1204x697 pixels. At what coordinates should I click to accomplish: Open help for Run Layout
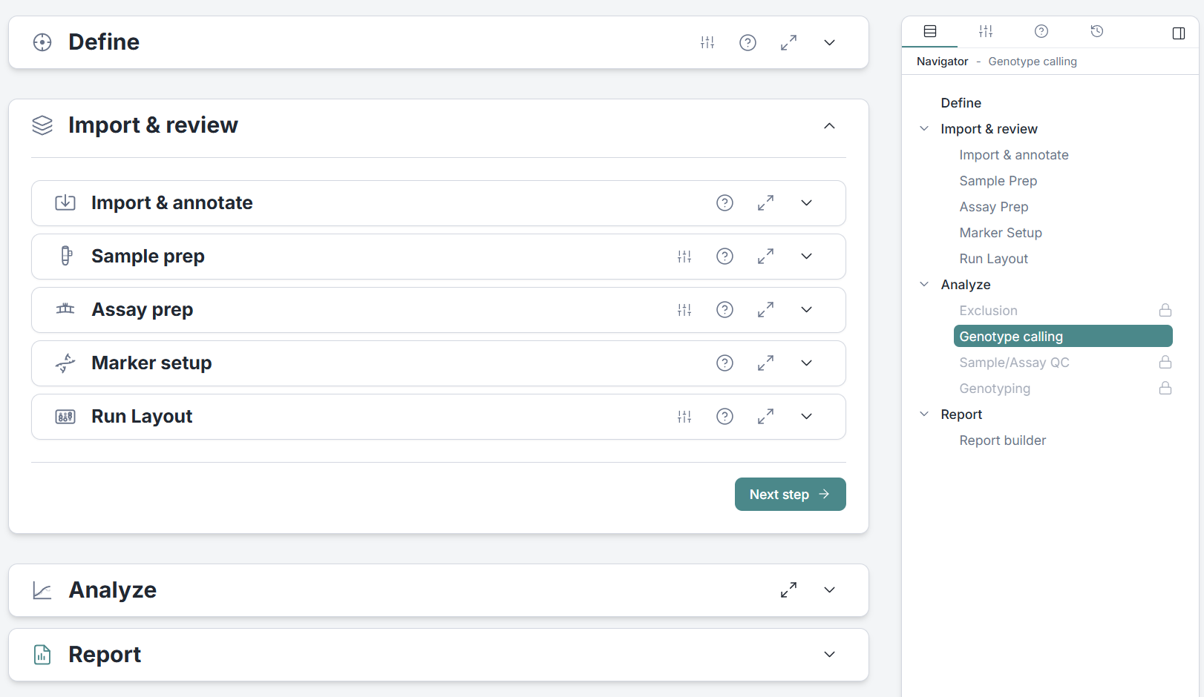(x=724, y=416)
